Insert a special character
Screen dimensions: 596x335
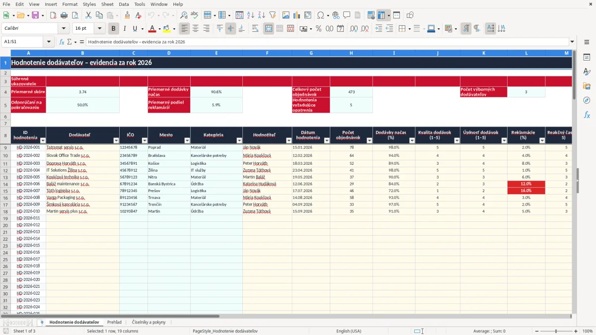[x=320, y=15]
